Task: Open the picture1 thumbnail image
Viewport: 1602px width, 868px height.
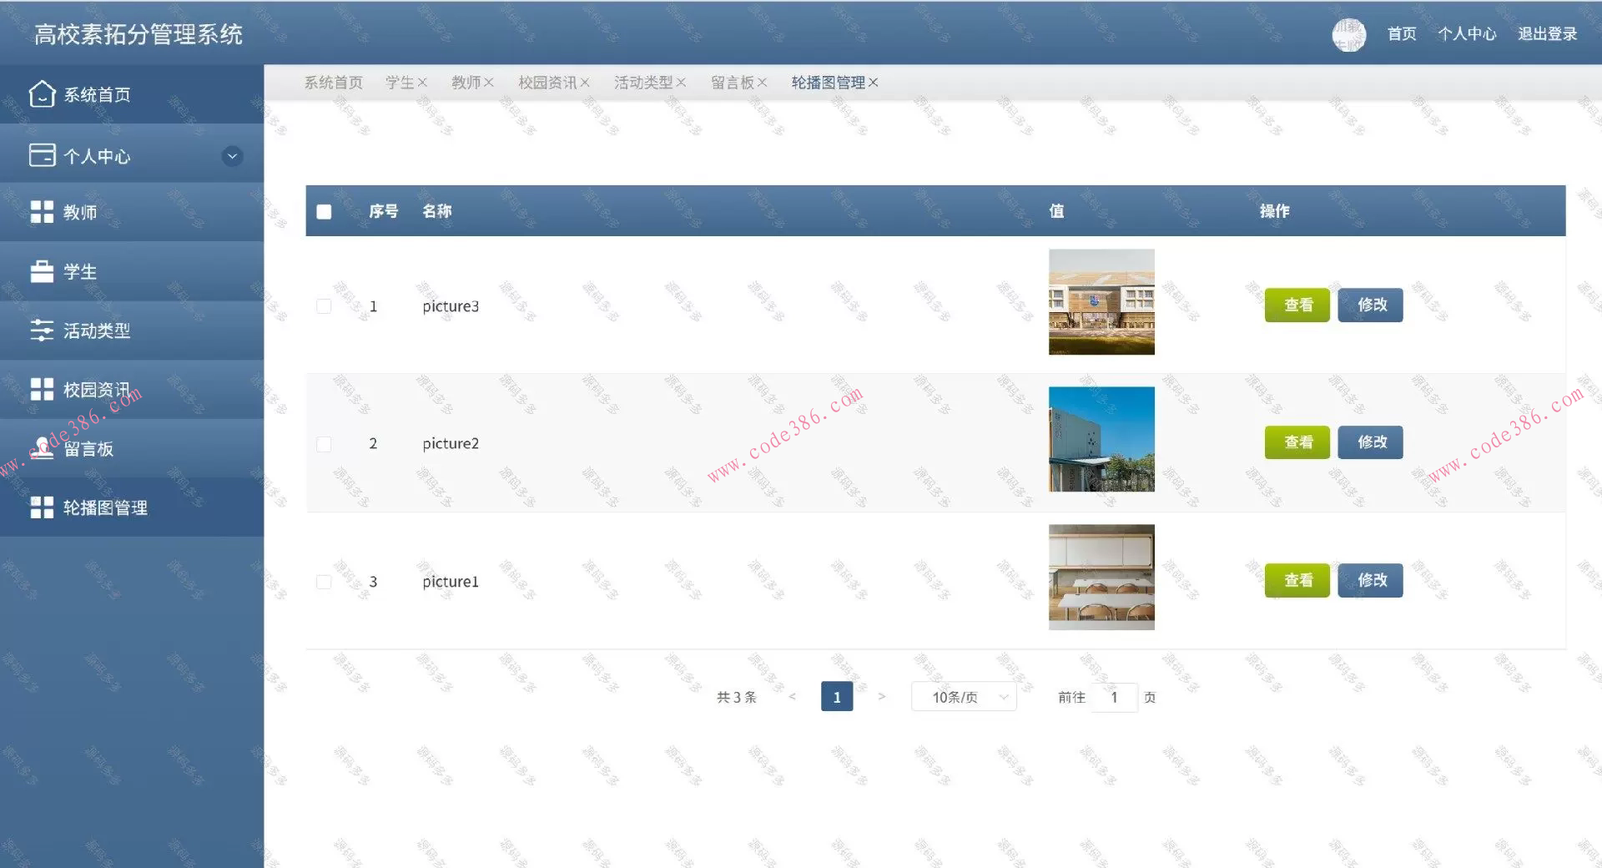Action: pyautogui.click(x=1101, y=577)
